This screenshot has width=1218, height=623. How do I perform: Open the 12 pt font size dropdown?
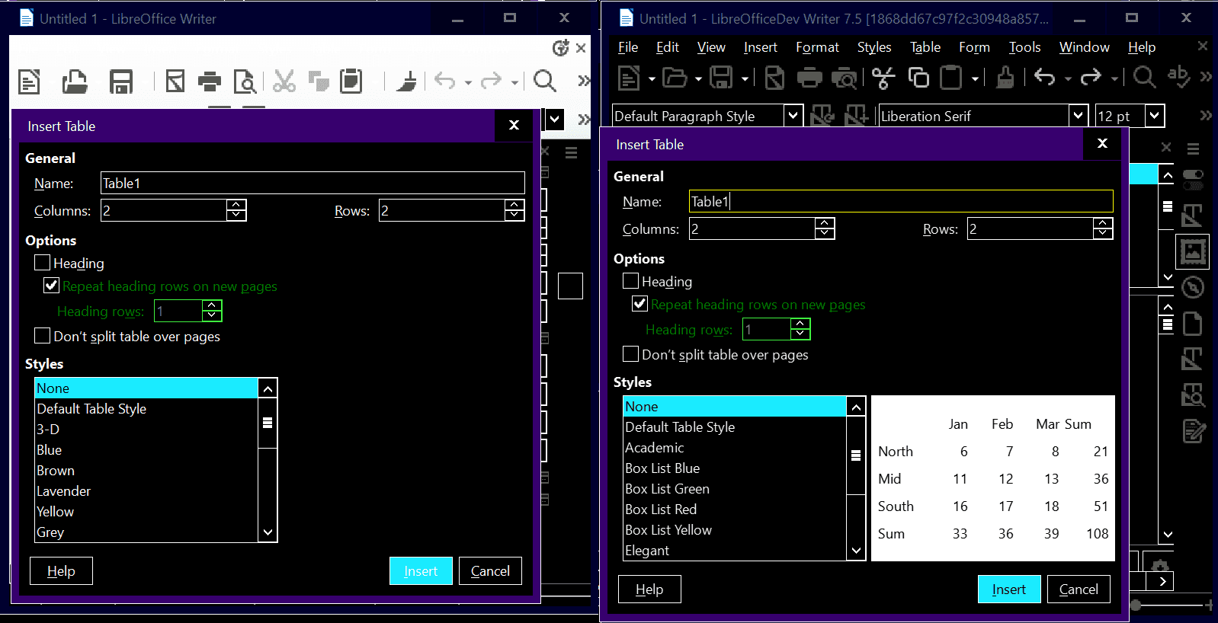coord(1154,116)
